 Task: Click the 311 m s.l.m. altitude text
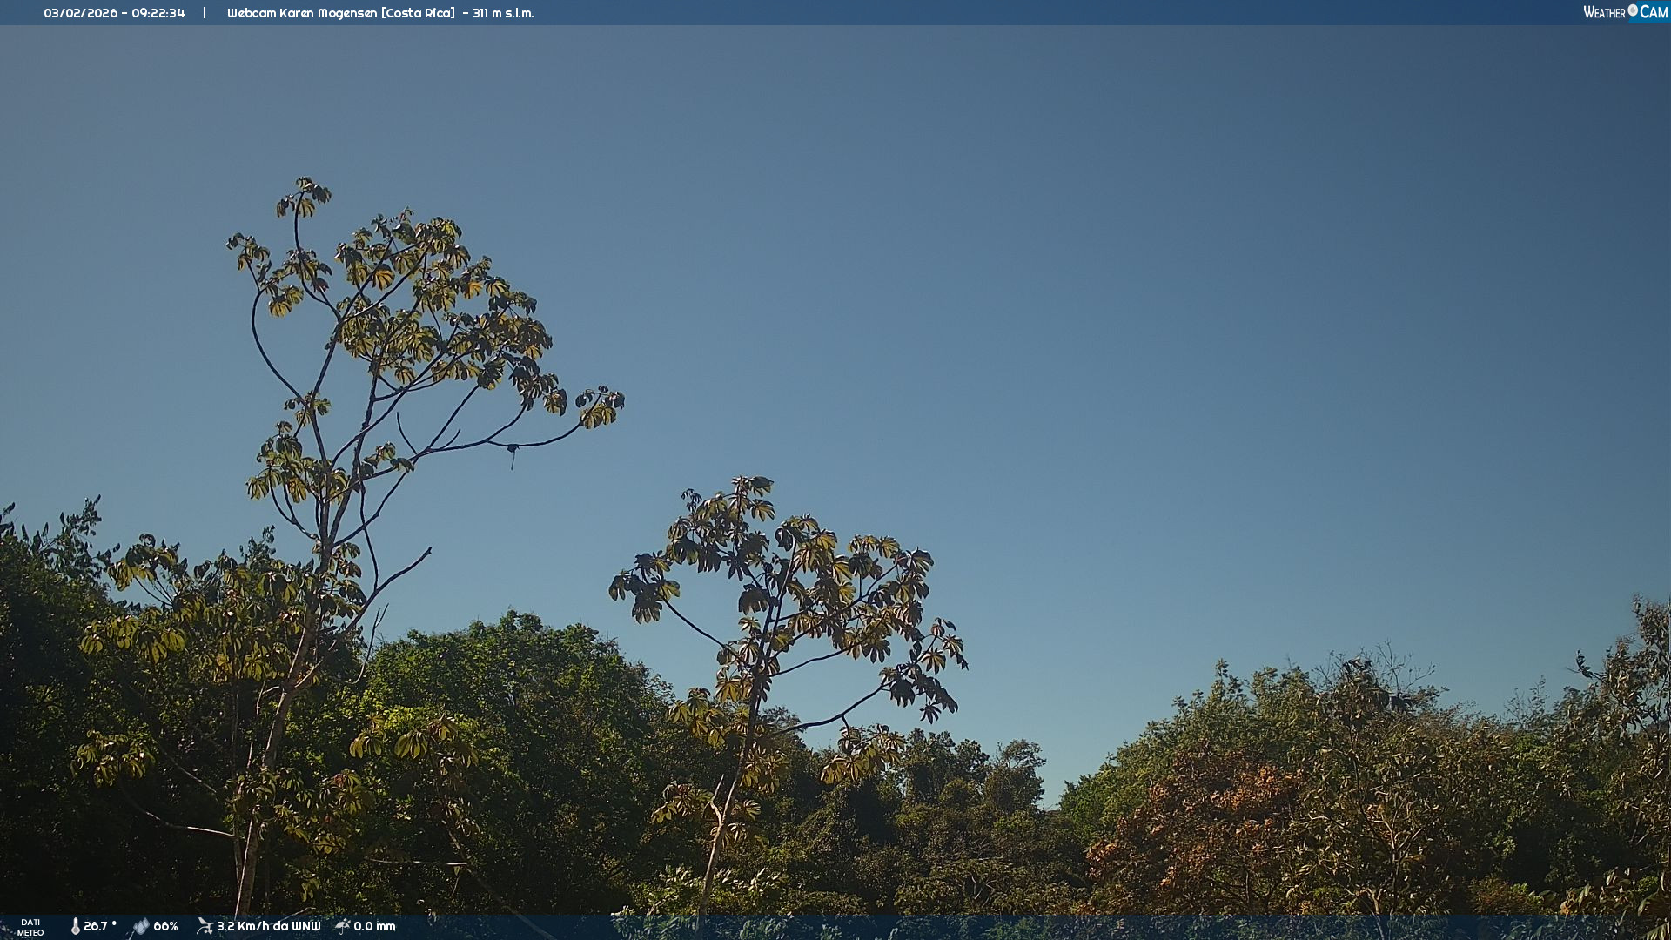coord(503,13)
